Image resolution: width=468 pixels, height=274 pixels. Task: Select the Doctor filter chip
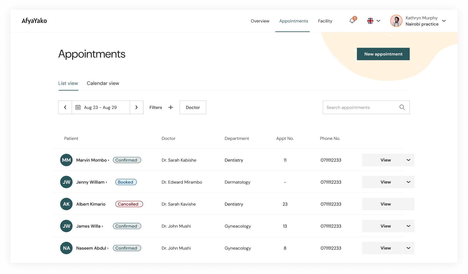point(193,107)
